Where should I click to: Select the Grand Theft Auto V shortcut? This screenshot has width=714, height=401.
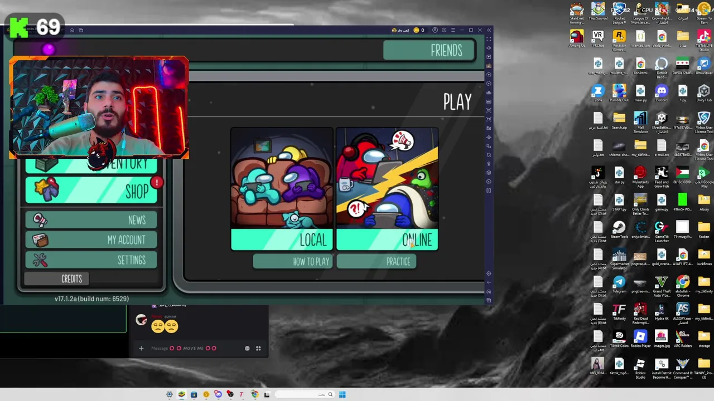[662, 286]
